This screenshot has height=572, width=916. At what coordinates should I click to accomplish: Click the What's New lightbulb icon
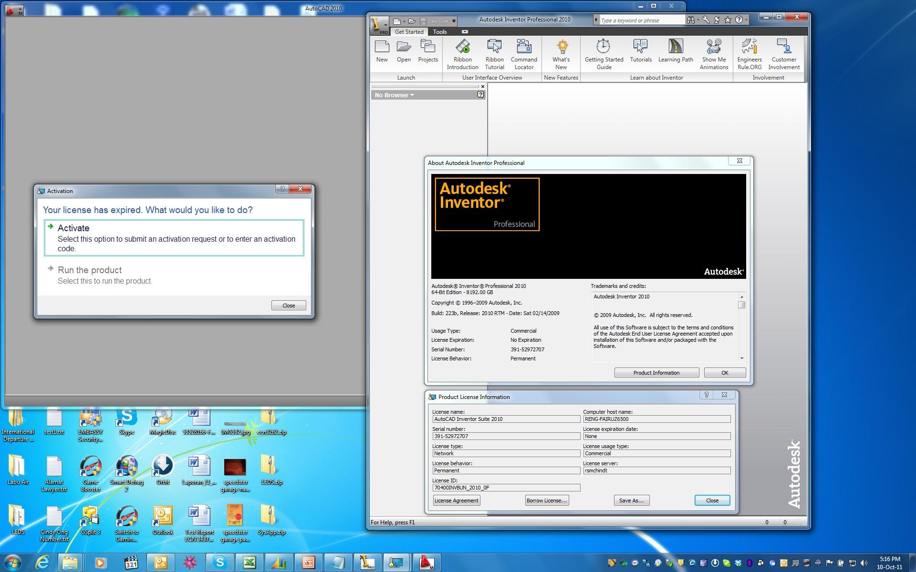tap(562, 47)
